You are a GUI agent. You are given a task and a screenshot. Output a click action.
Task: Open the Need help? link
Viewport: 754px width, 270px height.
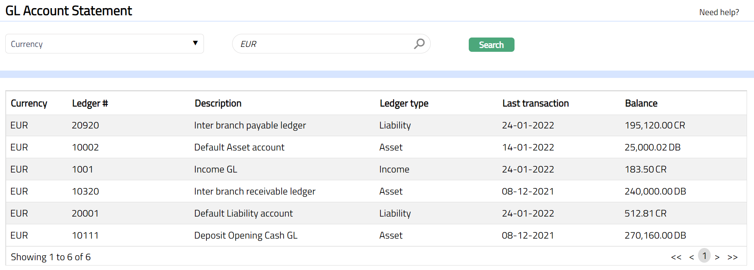719,12
